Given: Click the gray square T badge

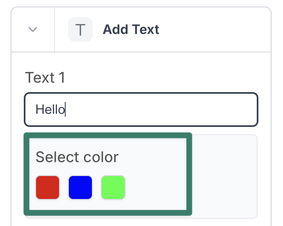Looking at the screenshot, I should pos(80,29).
